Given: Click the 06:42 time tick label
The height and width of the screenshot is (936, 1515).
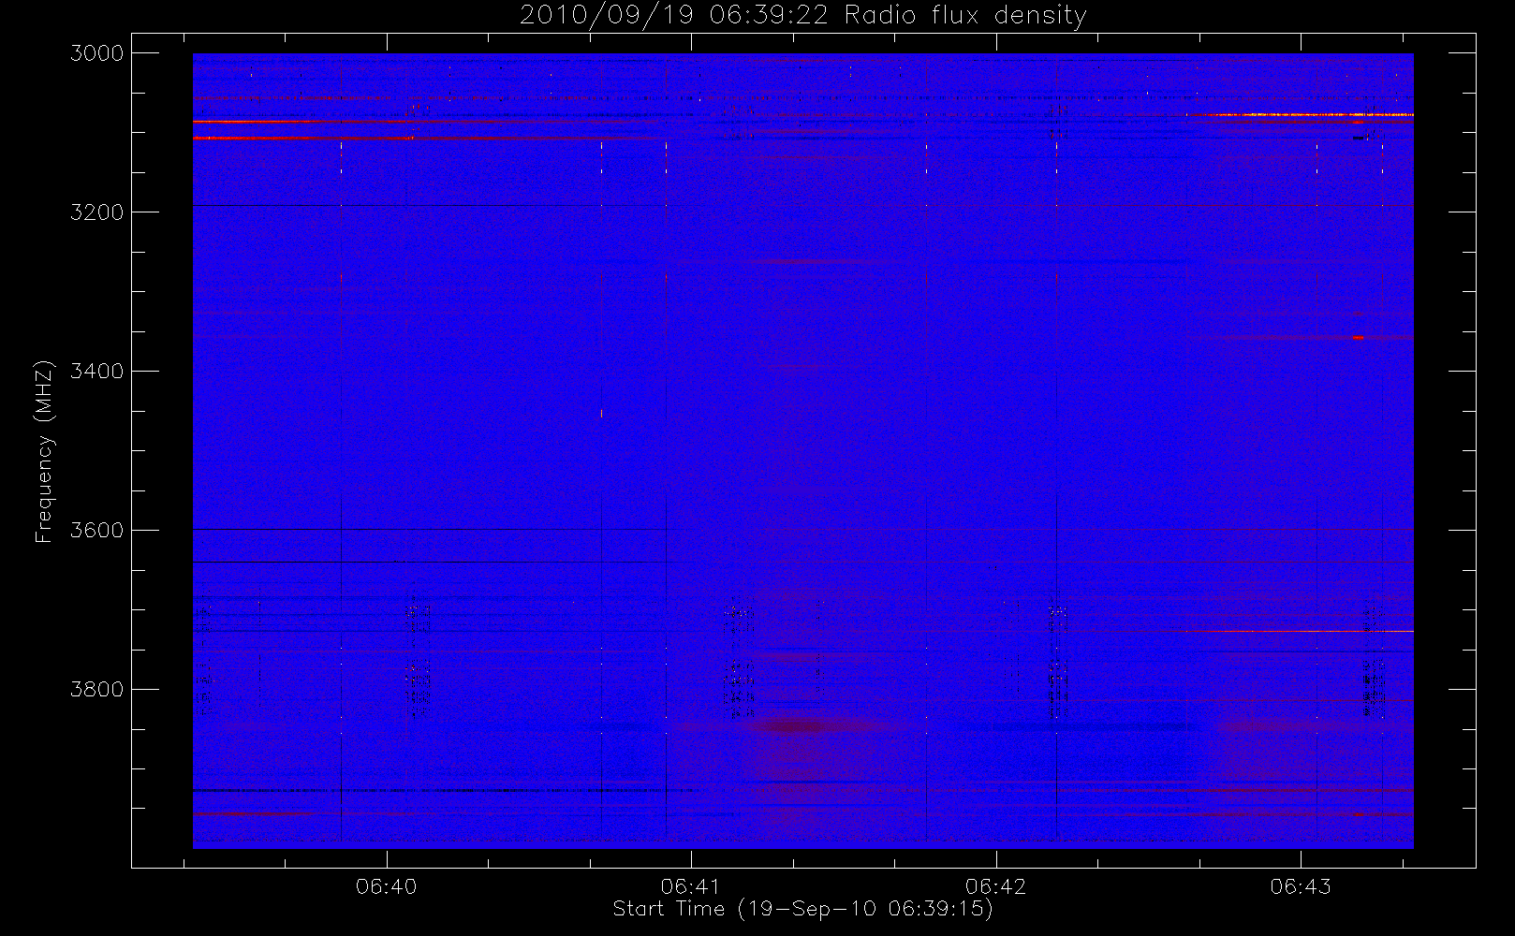Looking at the screenshot, I should click(x=995, y=886).
